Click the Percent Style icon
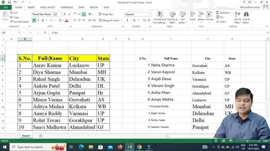Screen dimensions: 270x151 134,20
